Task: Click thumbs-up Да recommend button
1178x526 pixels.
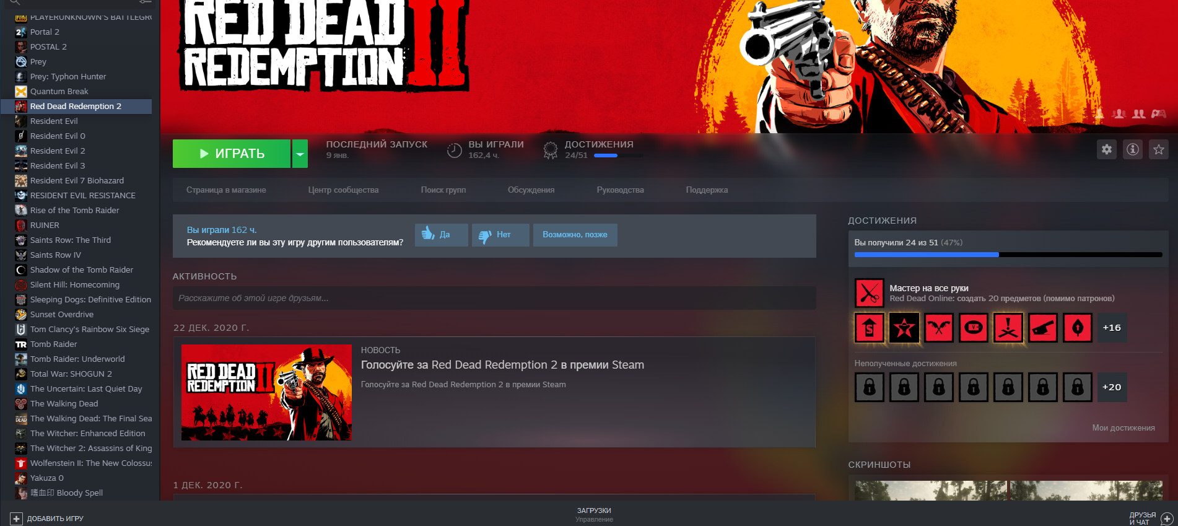Action: [441, 235]
